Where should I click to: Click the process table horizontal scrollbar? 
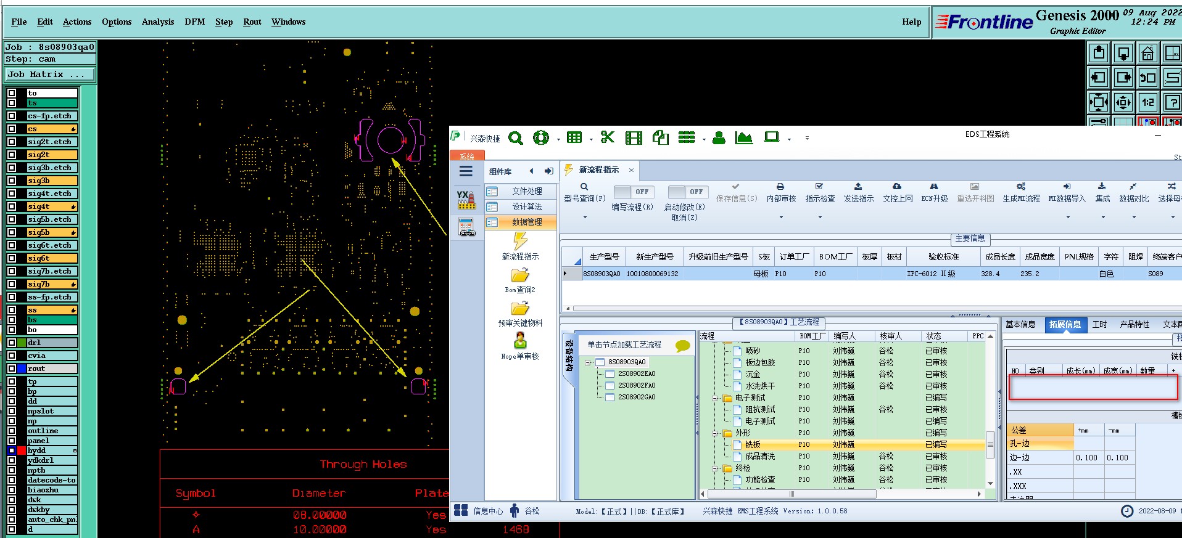tap(792, 494)
